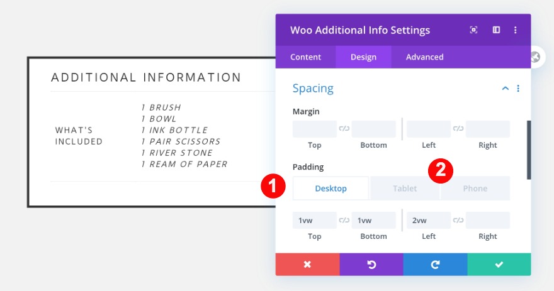Open the Advanced tab
The height and width of the screenshot is (291, 554).
pos(424,57)
